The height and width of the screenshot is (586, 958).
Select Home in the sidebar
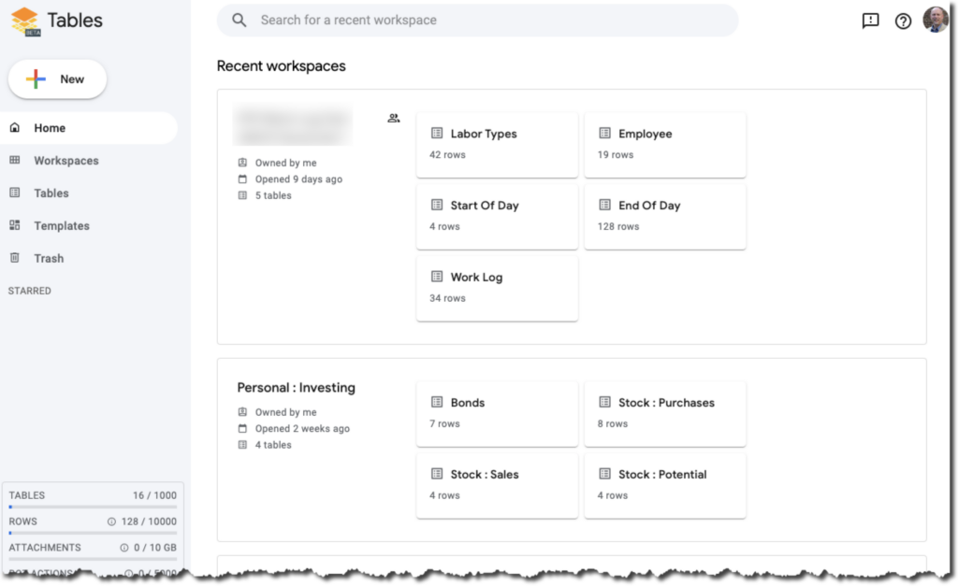point(50,128)
